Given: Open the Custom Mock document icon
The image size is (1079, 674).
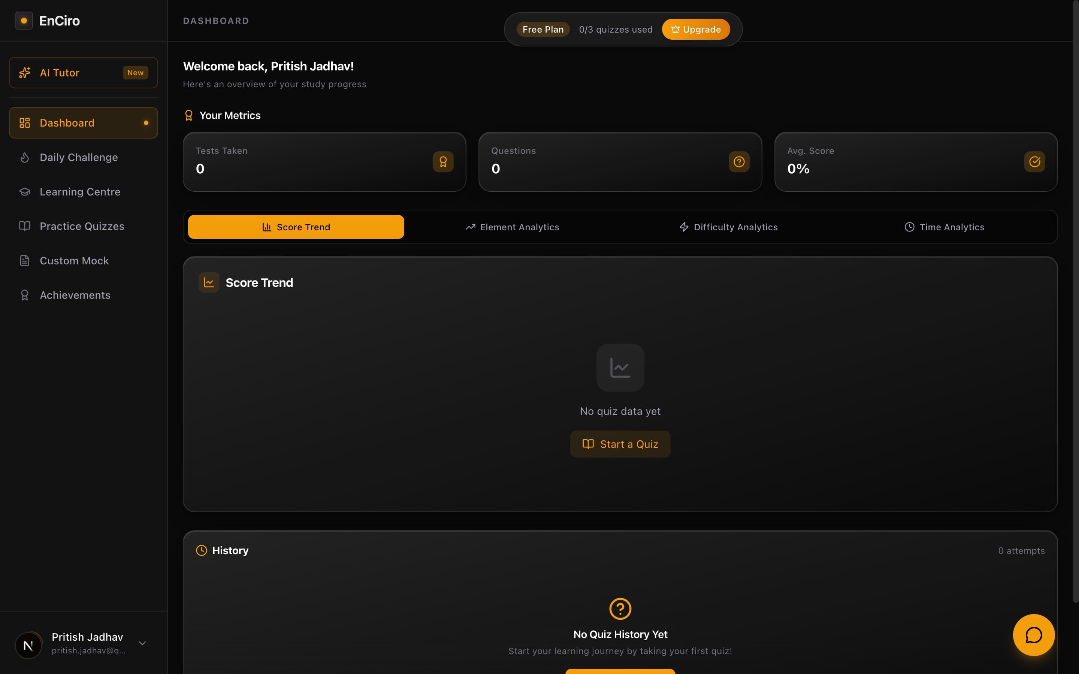Looking at the screenshot, I should coord(24,260).
